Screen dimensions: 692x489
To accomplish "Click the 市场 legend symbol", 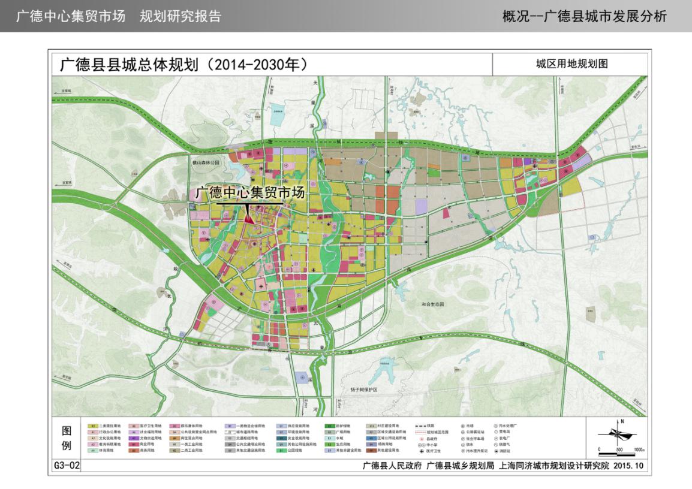I will [x=462, y=425].
